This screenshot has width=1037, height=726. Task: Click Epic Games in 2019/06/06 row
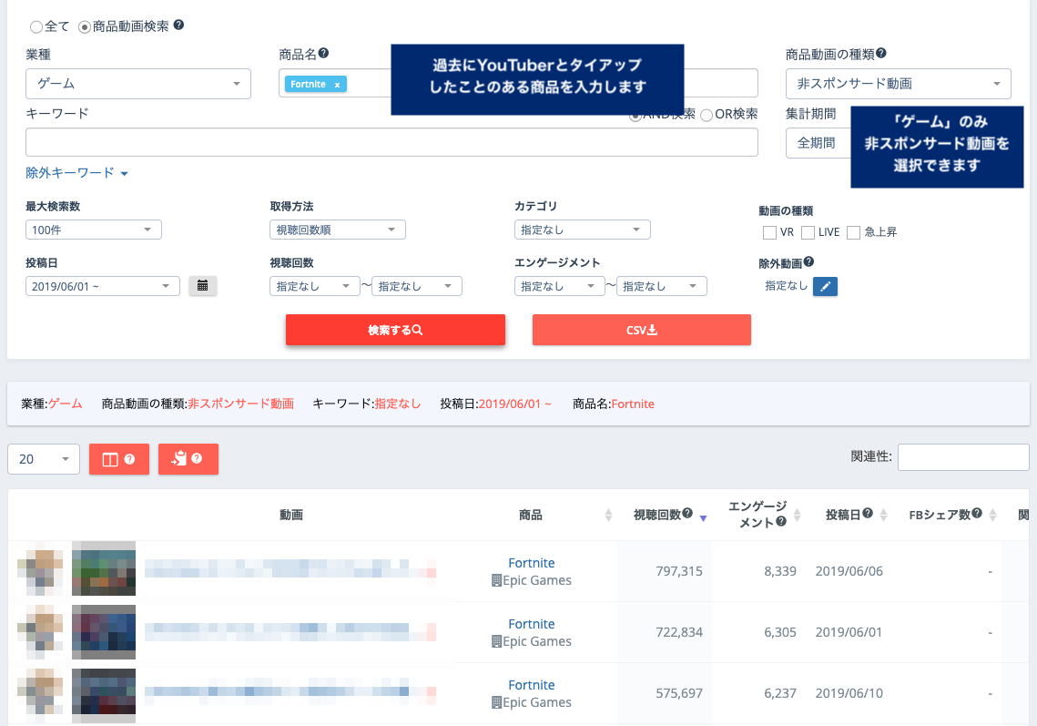point(532,580)
